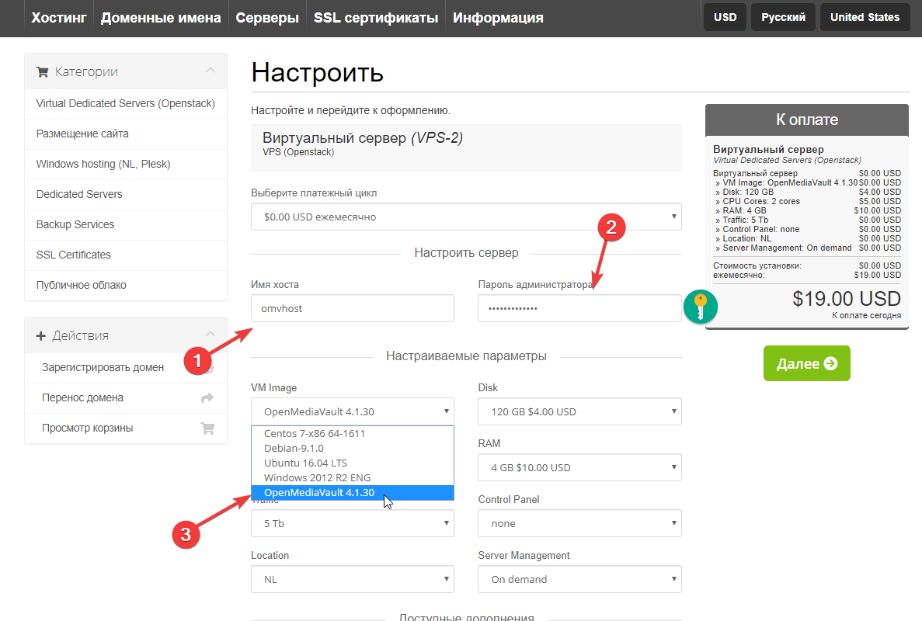Screen dimensions: 922x621
Task: Collapse the Категории panel chevron
Action: click(210, 71)
